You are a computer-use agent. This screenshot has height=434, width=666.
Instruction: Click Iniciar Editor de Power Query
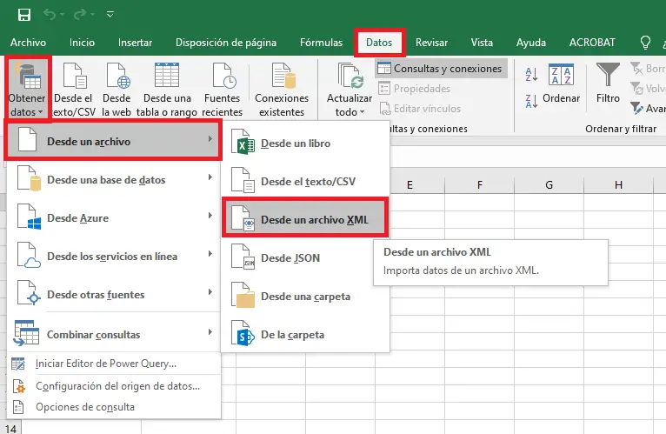114,364
